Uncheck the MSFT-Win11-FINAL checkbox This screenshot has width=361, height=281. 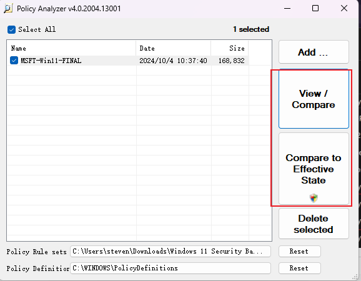pyautogui.click(x=14, y=61)
